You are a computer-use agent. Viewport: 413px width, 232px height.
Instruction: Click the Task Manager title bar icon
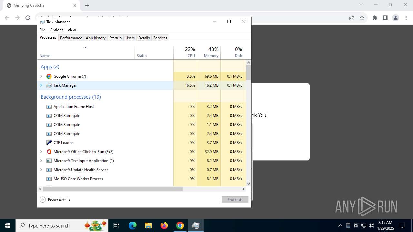point(42,22)
